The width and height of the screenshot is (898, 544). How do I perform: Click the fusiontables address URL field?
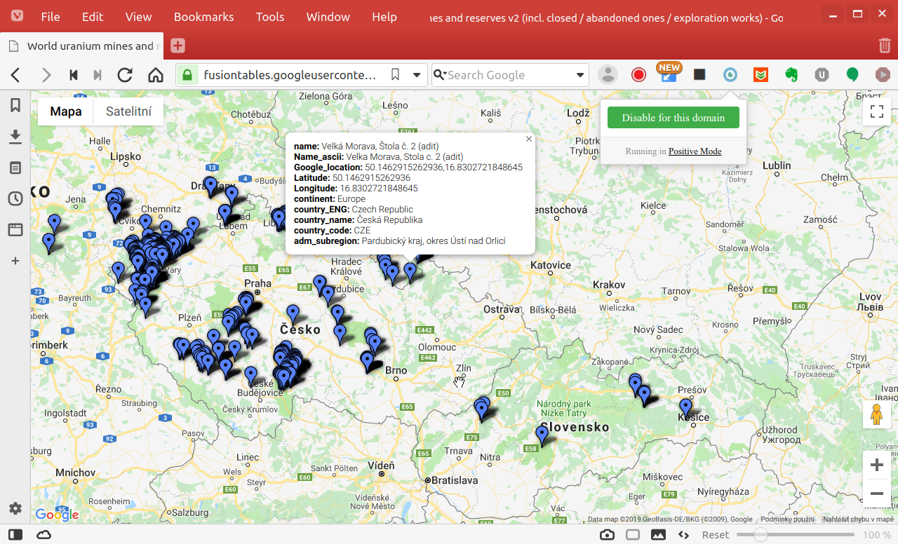pyautogui.click(x=289, y=75)
